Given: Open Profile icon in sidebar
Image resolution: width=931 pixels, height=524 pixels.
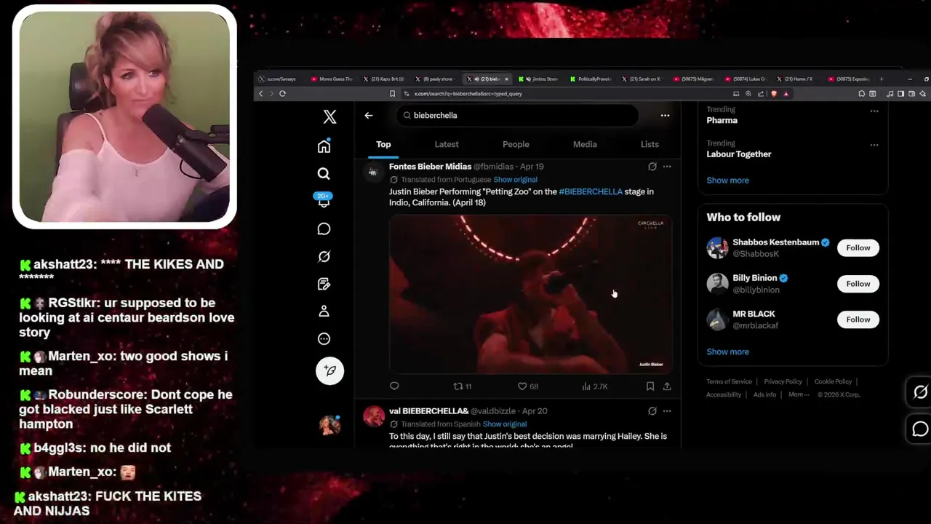Looking at the screenshot, I should pos(324,311).
